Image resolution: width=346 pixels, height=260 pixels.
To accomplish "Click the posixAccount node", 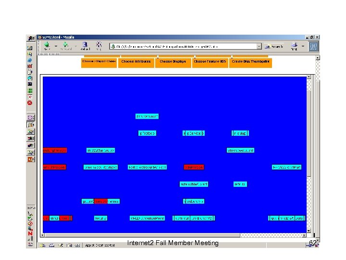I will [x=147, y=117].
